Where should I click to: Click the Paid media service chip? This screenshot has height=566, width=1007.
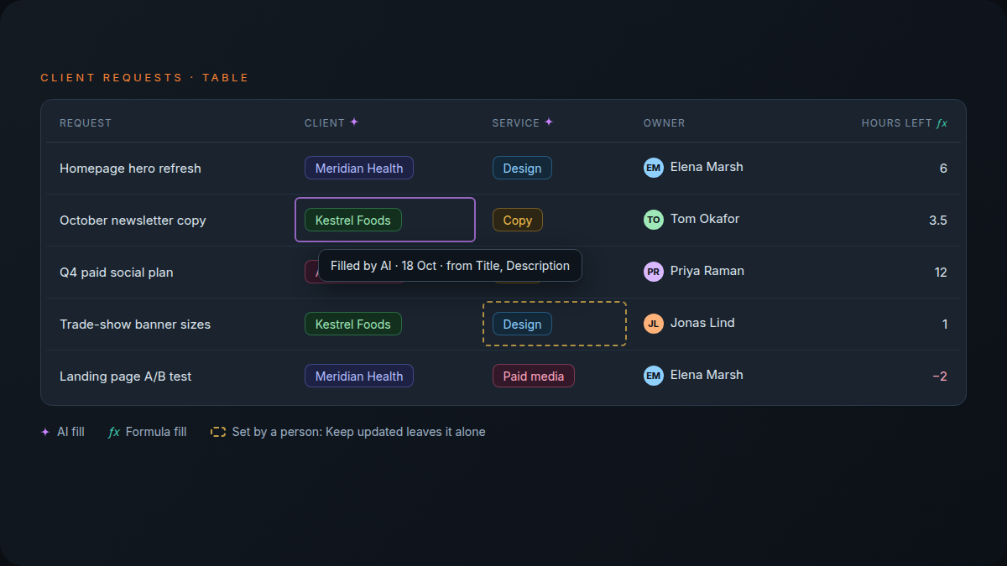[534, 376]
